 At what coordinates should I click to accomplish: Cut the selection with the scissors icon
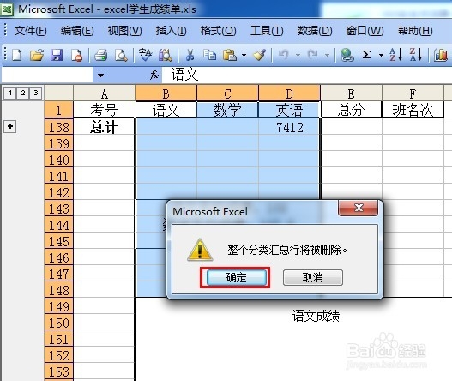click(x=190, y=55)
